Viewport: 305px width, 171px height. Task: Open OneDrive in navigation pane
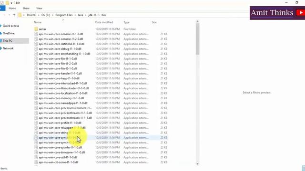9,33
